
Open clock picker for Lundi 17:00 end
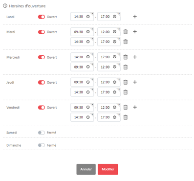114,17
